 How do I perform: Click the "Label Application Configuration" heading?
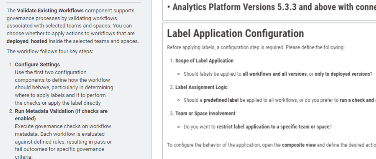pos(235,34)
